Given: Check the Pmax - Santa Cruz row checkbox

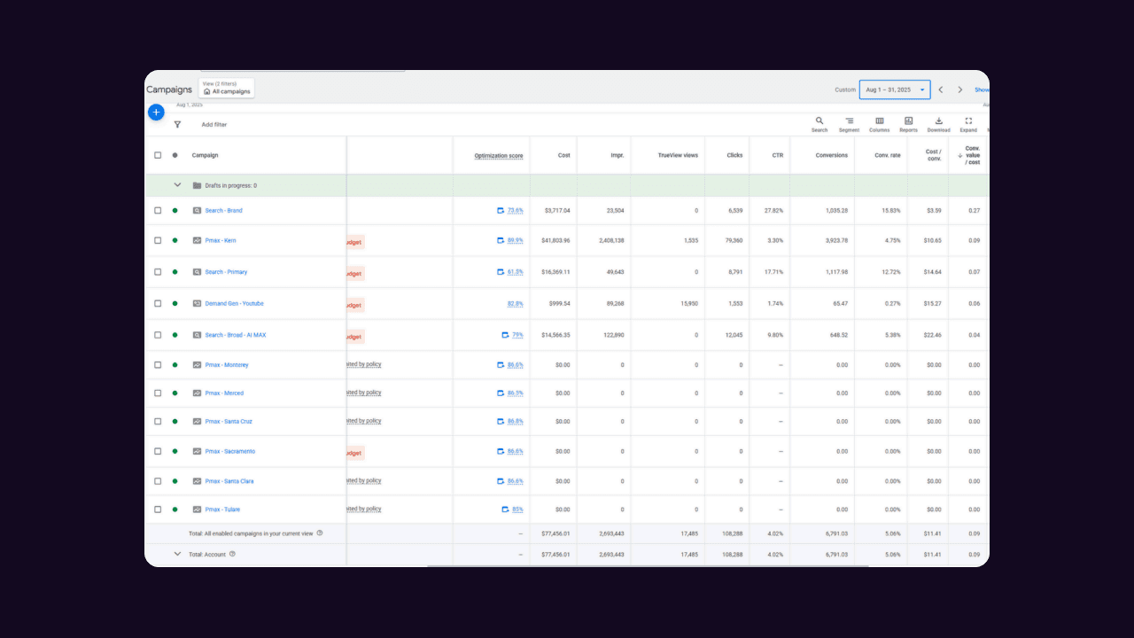Looking at the screenshot, I should [158, 422].
